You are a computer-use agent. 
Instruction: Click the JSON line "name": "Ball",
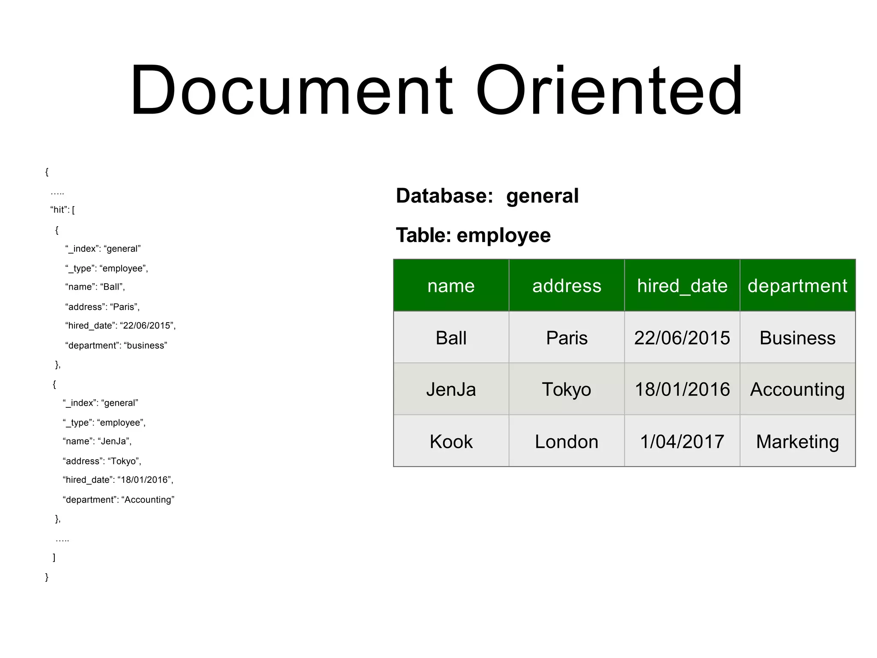tap(95, 287)
